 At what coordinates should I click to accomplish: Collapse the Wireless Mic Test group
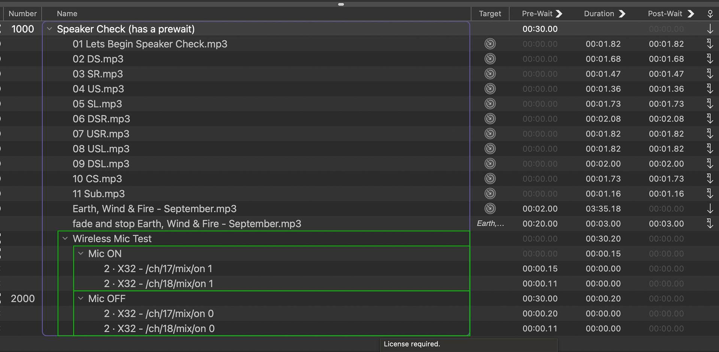tap(65, 238)
